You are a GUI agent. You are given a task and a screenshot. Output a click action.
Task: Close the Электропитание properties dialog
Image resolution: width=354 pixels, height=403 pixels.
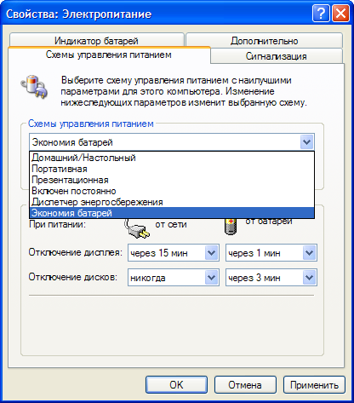coord(340,14)
